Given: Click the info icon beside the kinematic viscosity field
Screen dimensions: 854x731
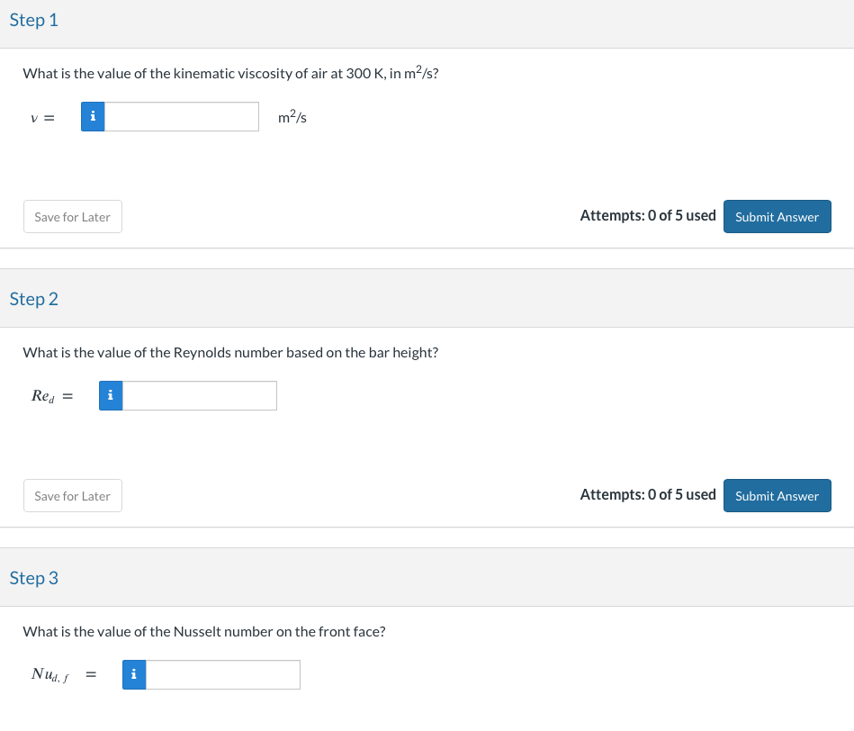Looking at the screenshot, I should pos(93,116).
